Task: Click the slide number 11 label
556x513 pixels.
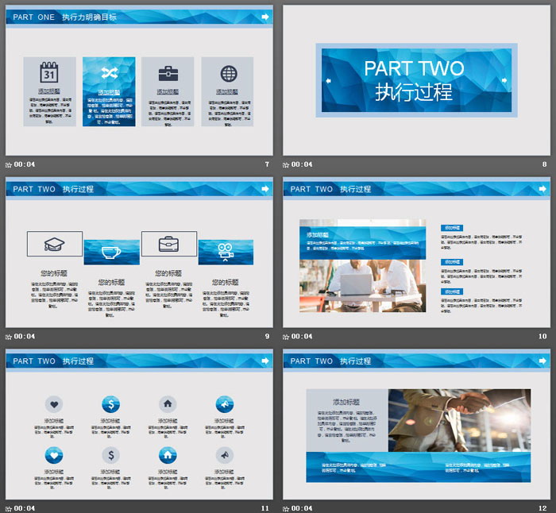Action: click(266, 508)
